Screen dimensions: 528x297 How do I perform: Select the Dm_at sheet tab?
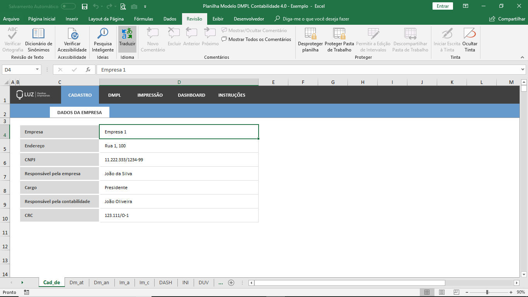click(x=77, y=283)
